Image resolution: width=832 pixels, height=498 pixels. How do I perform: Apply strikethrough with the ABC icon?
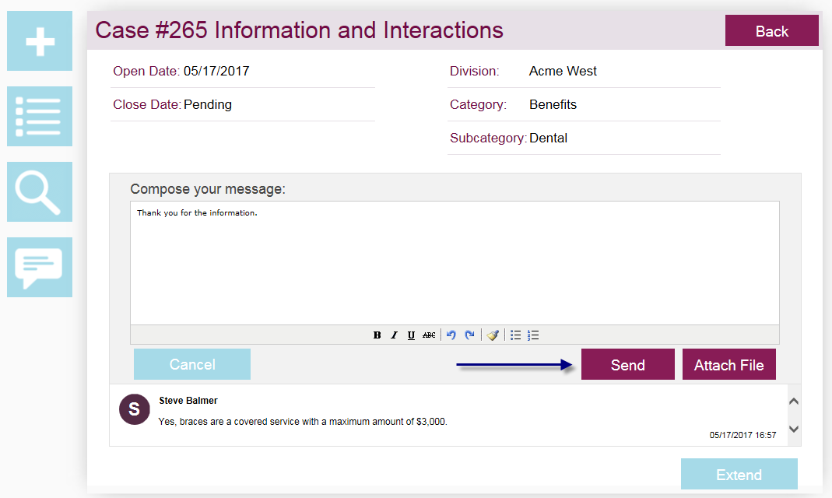[429, 335]
